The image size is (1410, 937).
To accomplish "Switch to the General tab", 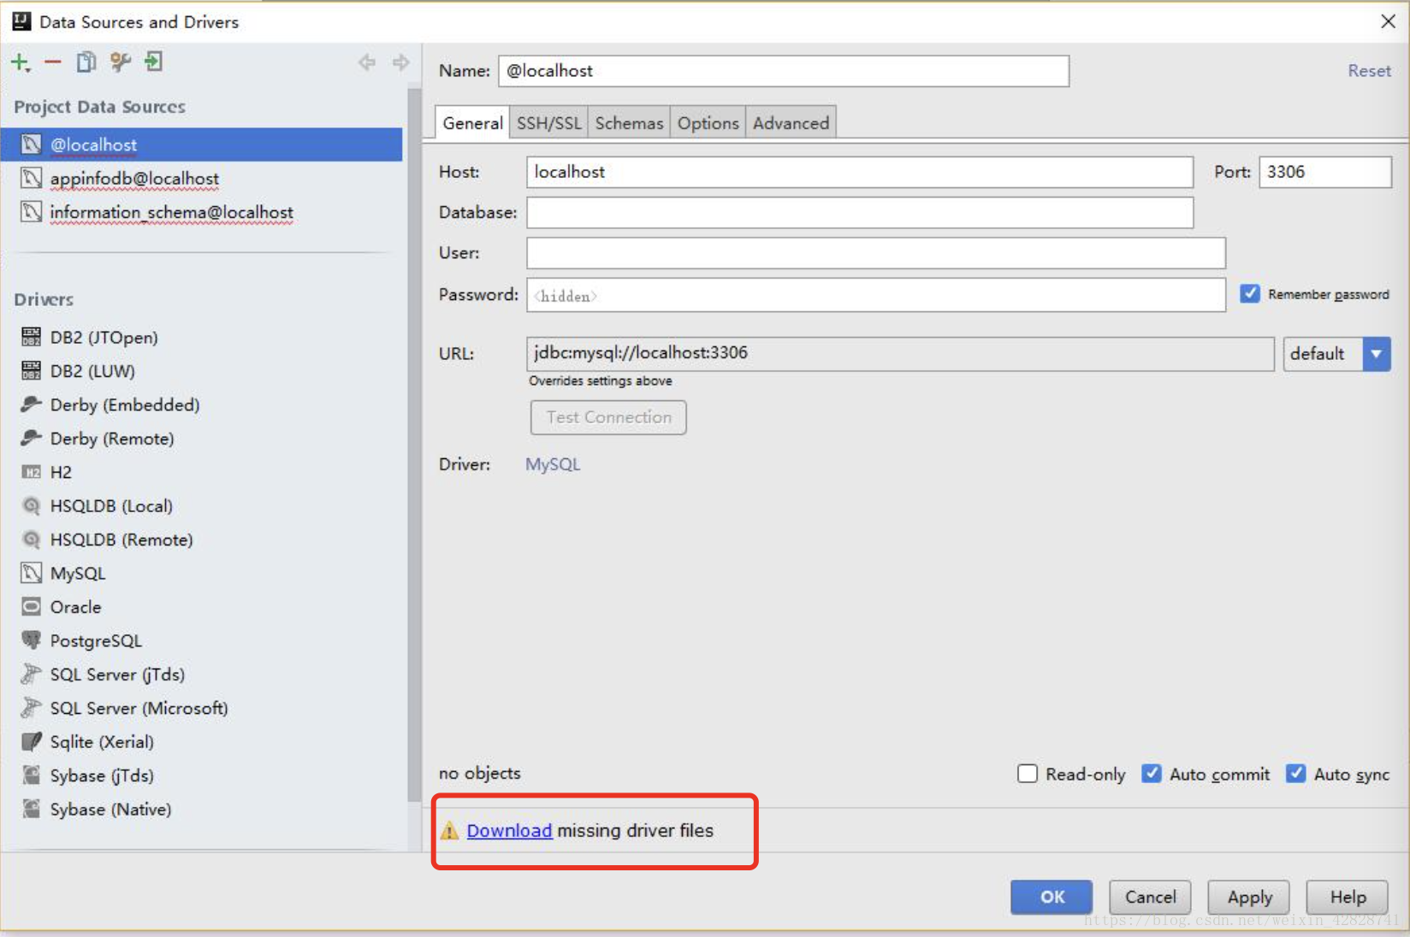I will (x=472, y=123).
